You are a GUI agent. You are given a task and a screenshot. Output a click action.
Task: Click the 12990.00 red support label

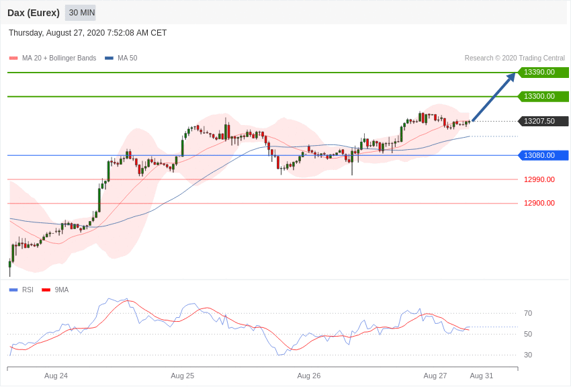[539, 179]
